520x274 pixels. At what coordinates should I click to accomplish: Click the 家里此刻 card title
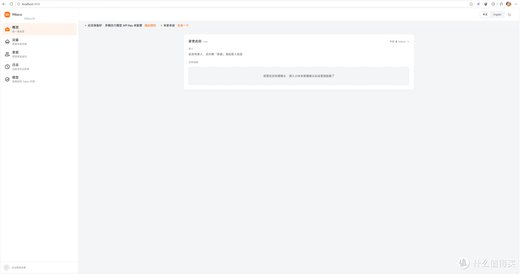195,41
